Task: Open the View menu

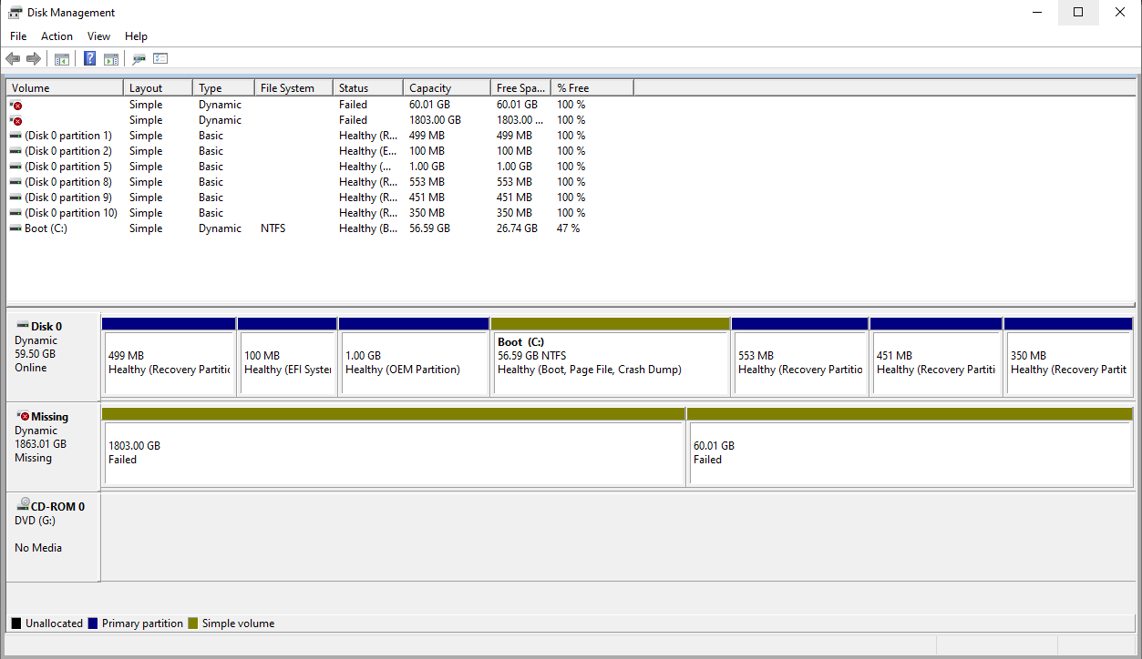Action: point(98,36)
